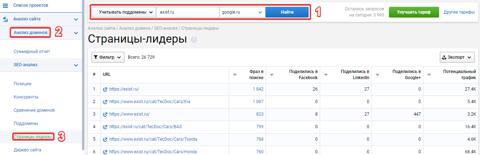Open Список проектов in sidebar
The height and width of the screenshot is (155, 480).
pos(30,5)
